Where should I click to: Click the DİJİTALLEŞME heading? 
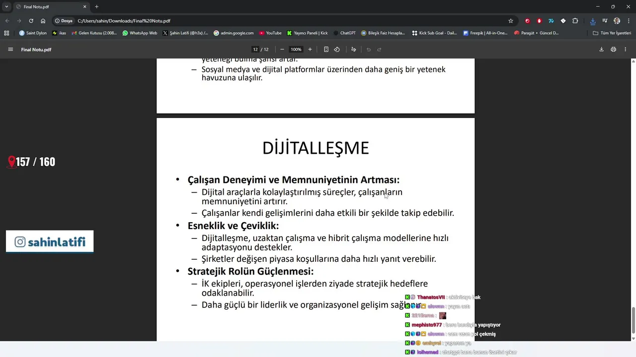tap(316, 148)
